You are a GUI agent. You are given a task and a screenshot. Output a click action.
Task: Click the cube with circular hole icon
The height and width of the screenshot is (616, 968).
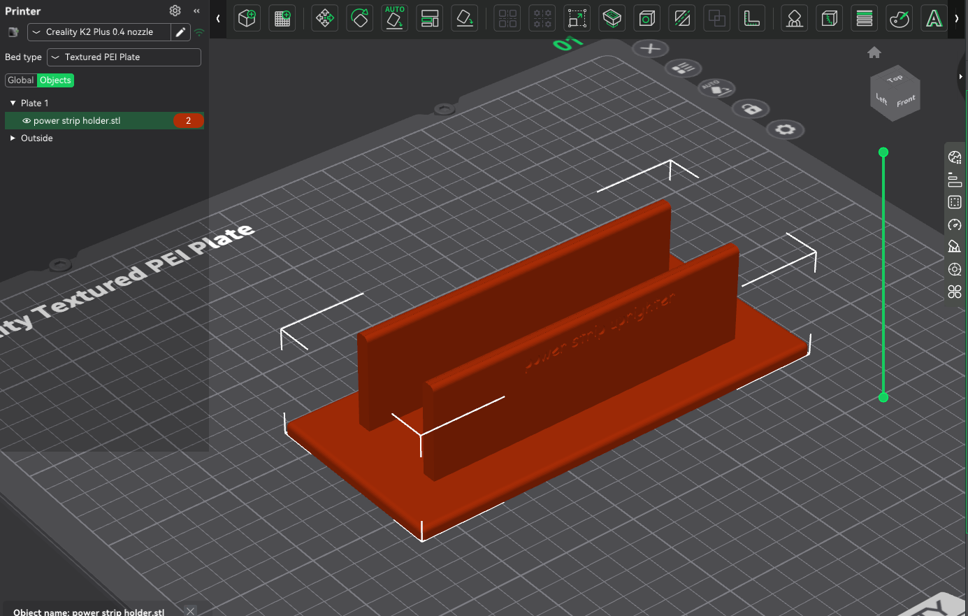(647, 18)
